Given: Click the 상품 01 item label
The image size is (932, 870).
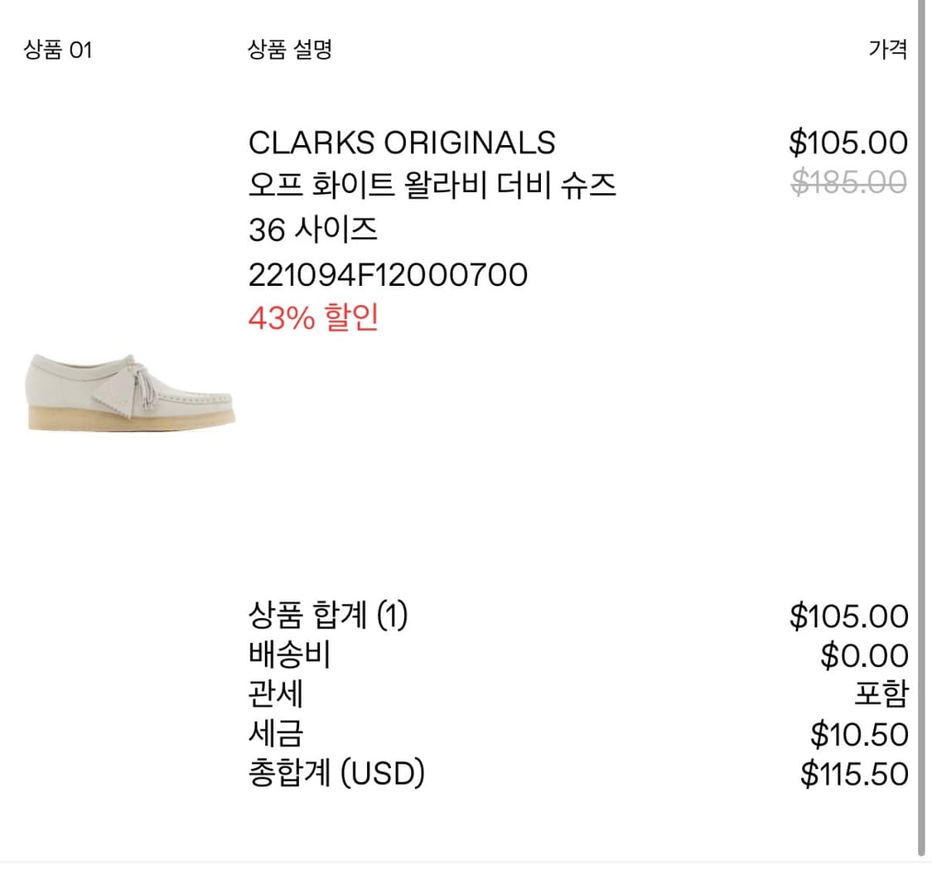Looking at the screenshot, I should click(58, 51).
